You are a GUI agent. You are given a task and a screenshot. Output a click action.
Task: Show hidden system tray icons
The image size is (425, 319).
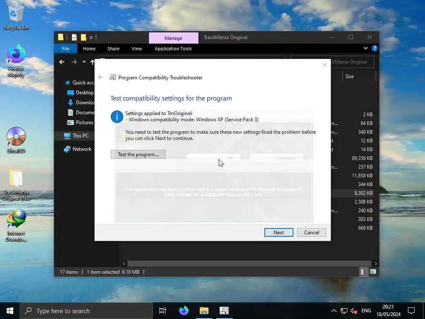coord(334,311)
